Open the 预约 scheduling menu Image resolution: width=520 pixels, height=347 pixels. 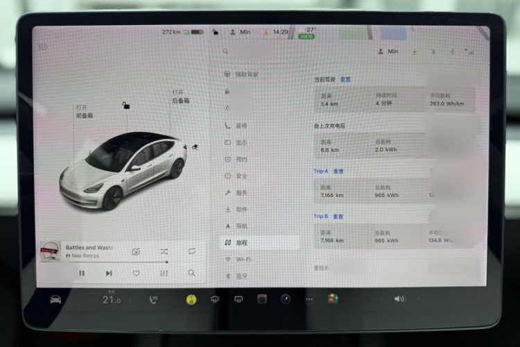coord(236,160)
